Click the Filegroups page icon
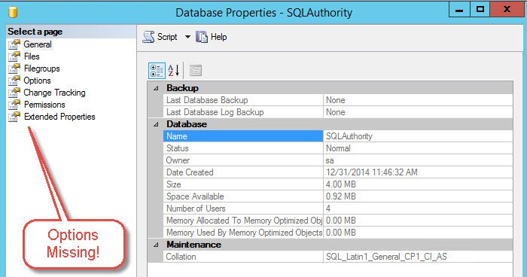Image resolution: width=527 pixels, height=277 pixels. click(14, 68)
